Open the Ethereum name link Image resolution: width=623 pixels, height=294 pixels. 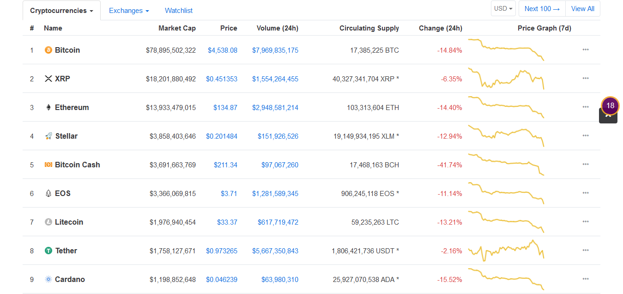tap(72, 107)
